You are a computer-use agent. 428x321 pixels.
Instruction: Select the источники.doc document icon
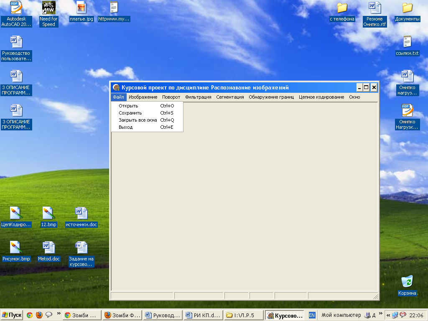(x=82, y=217)
